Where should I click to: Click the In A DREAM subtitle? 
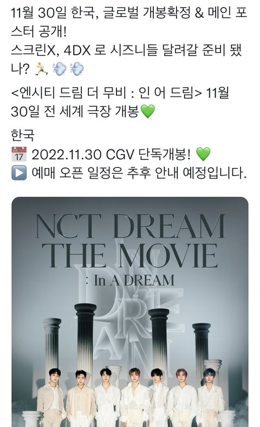coord(130,280)
